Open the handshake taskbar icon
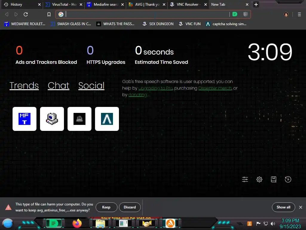 point(147,223)
